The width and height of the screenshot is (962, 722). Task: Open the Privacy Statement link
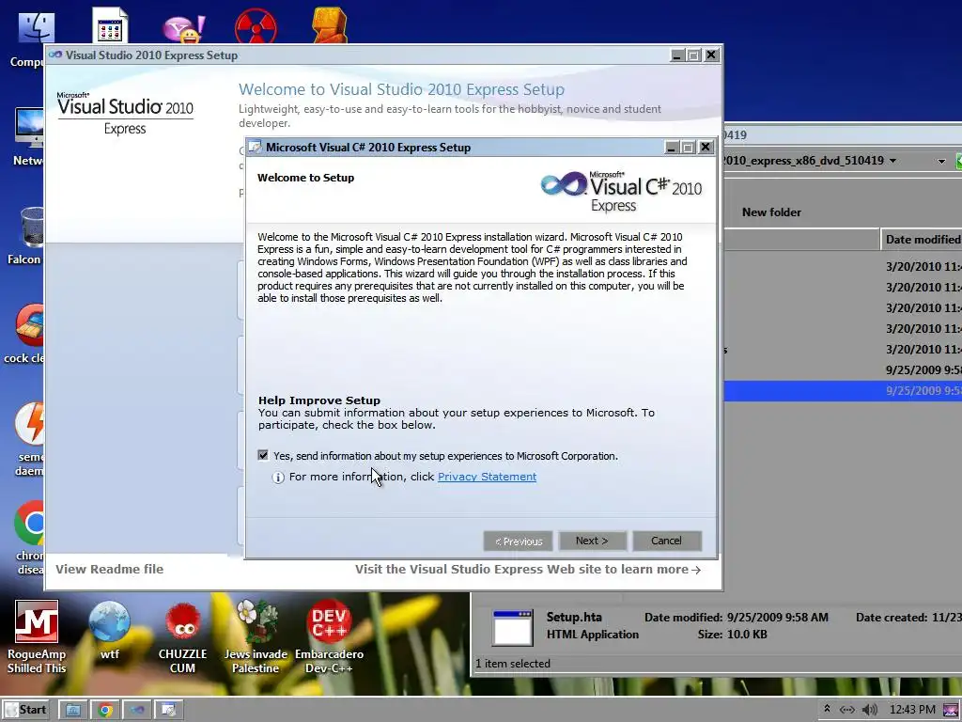click(x=487, y=477)
